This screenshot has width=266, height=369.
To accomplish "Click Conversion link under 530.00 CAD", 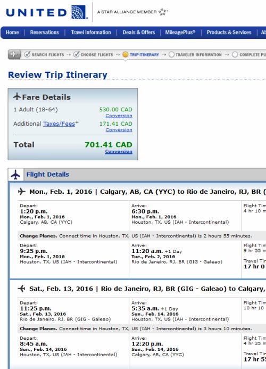I will click(119, 116).
